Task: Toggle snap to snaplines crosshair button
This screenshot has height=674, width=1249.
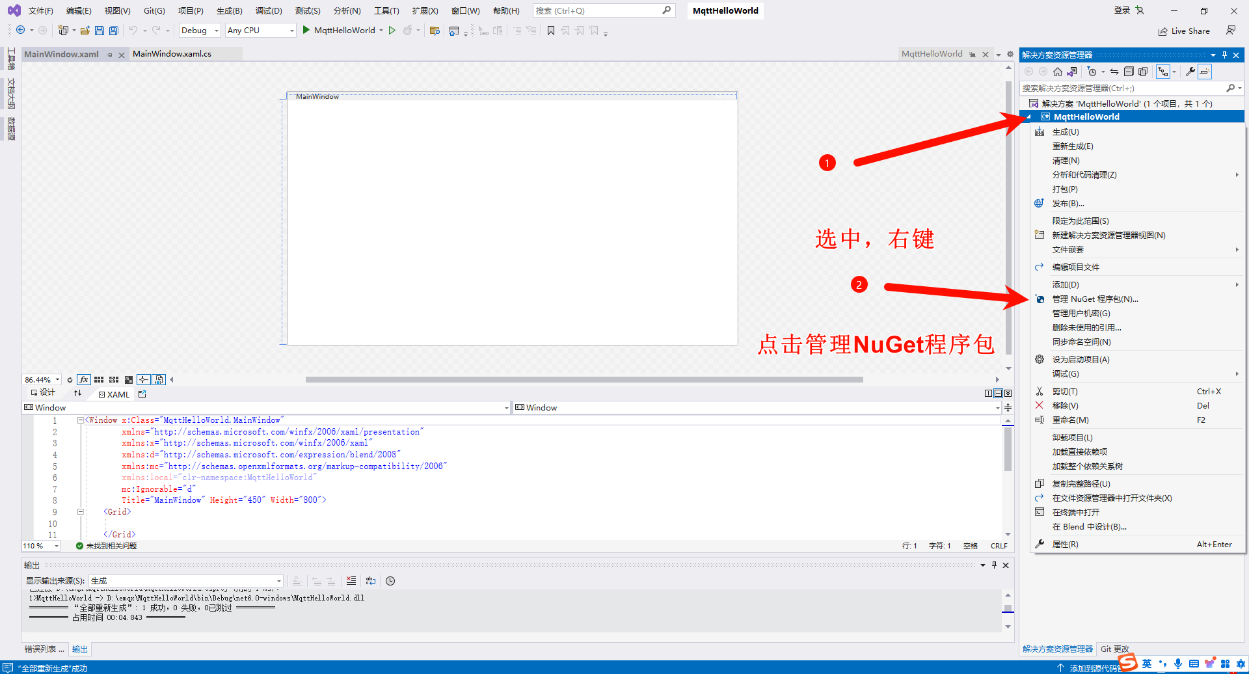Action: 144,379
